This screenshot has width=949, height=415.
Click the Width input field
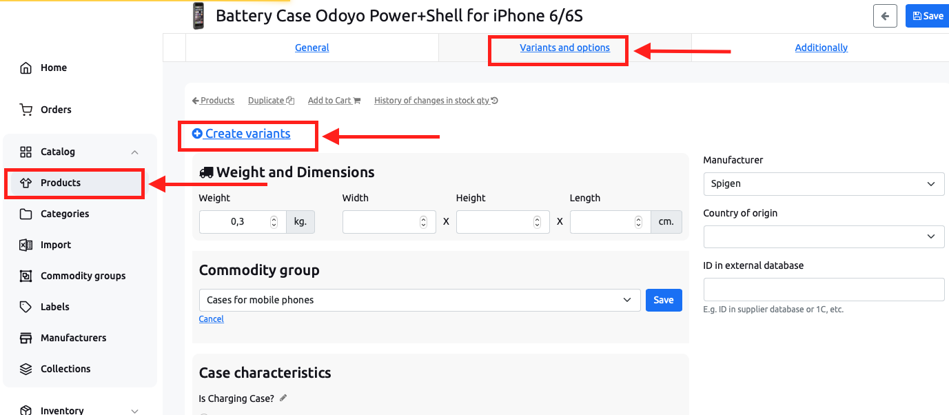389,222
